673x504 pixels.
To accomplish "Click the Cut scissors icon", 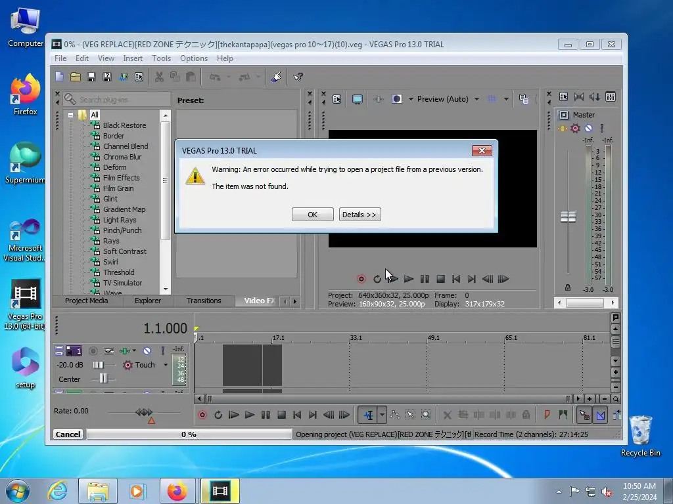I will point(159,77).
